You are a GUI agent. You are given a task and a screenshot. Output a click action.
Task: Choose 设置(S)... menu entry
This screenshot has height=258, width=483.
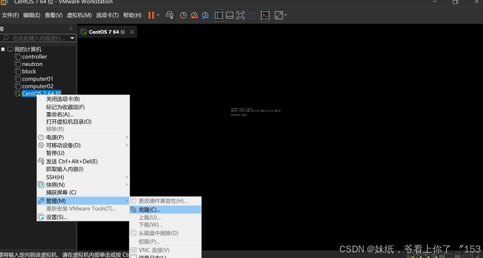pyautogui.click(x=83, y=217)
